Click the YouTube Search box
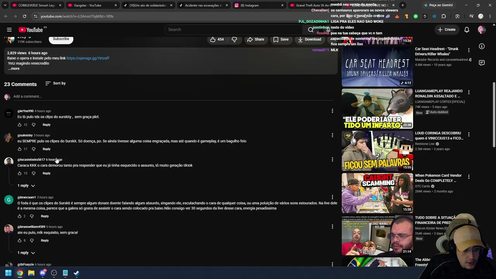 coord(233,30)
